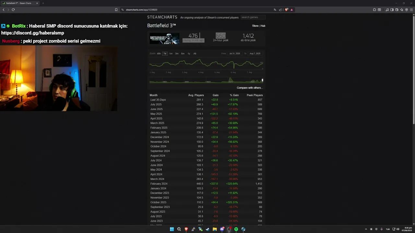Open the Store link
The height and width of the screenshot is (233, 415).
click(x=255, y=26)
